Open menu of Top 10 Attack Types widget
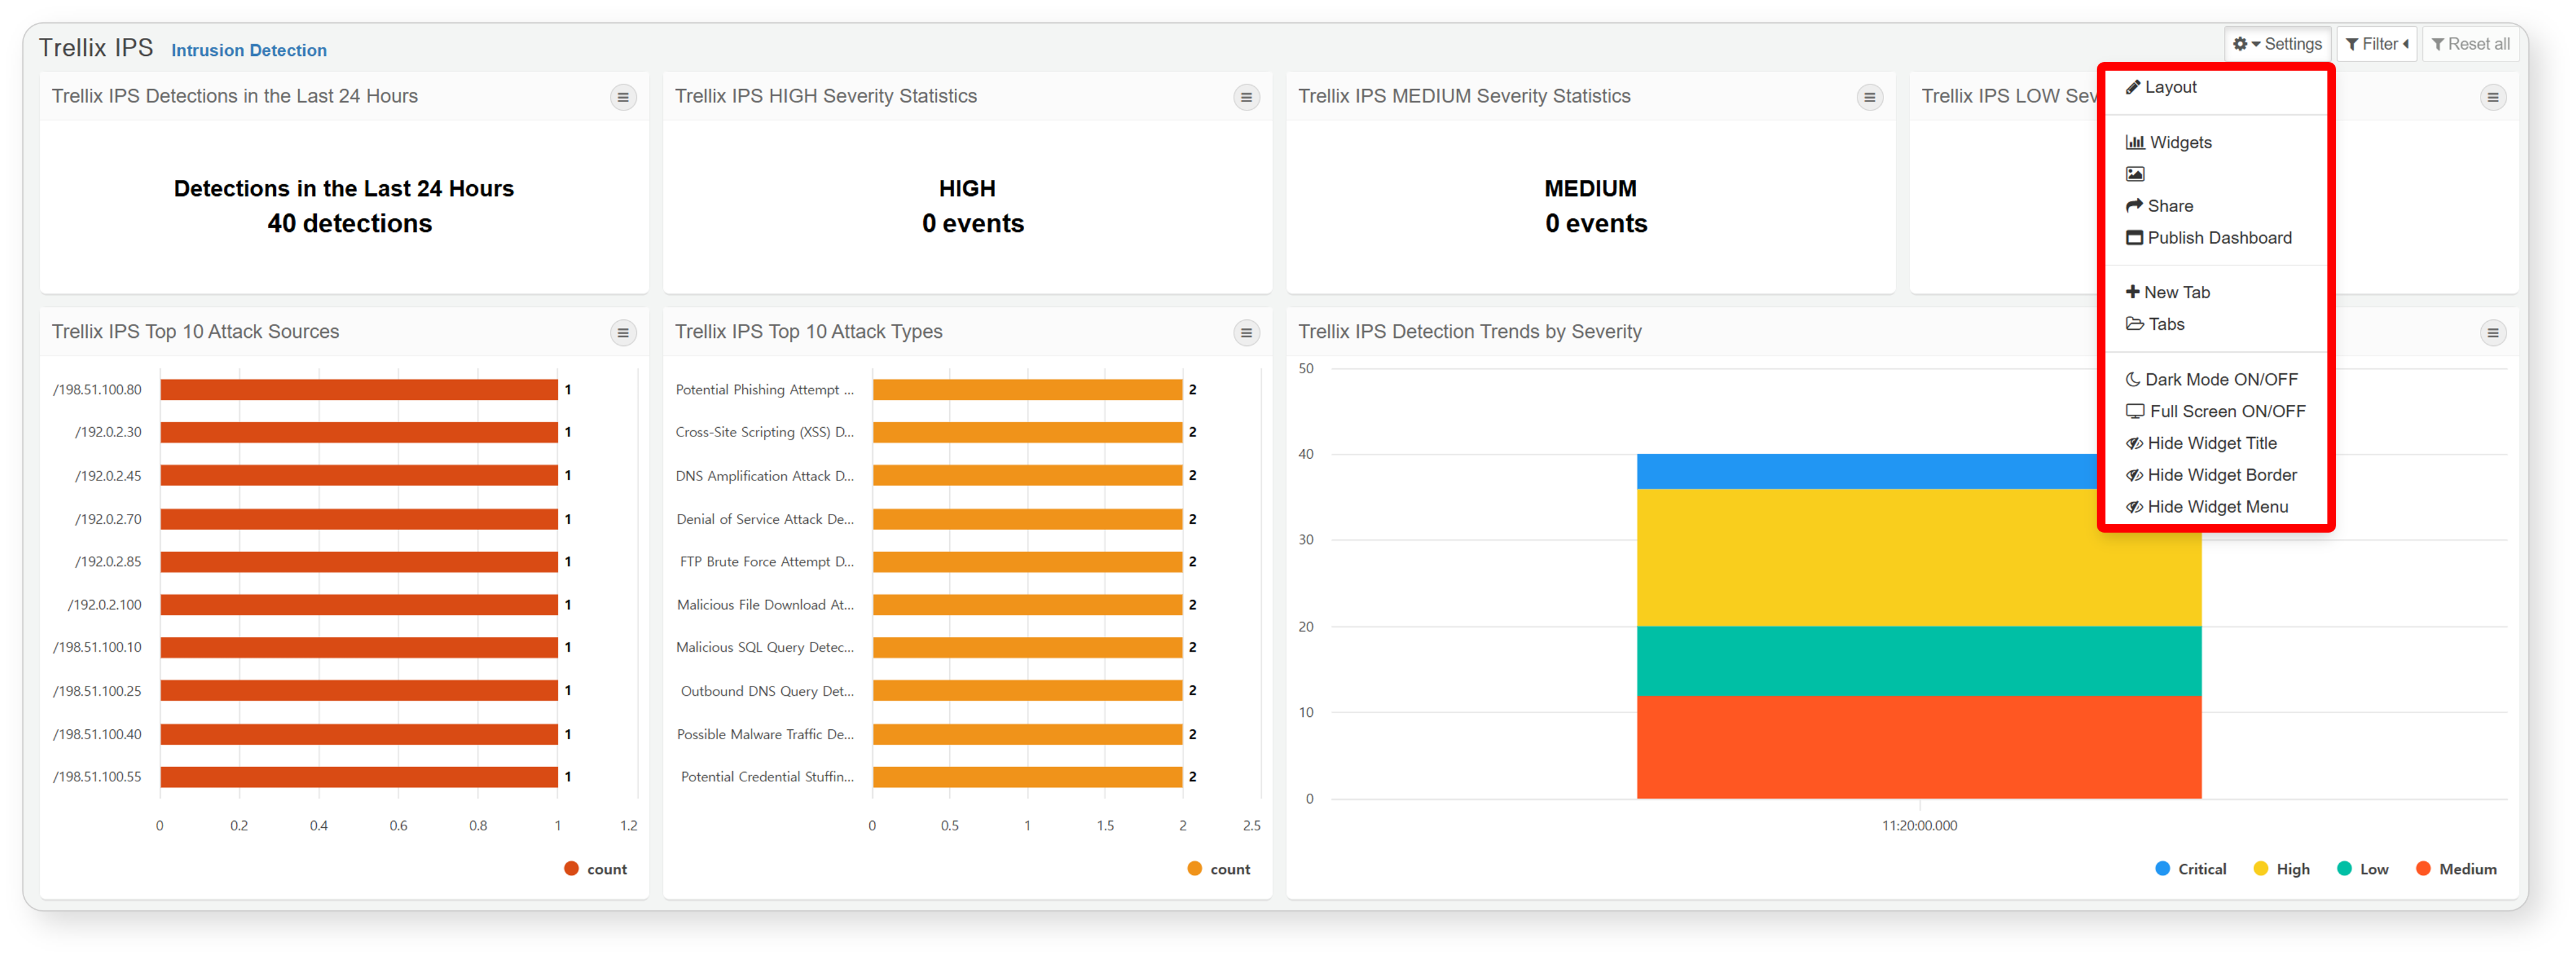 1246,333
